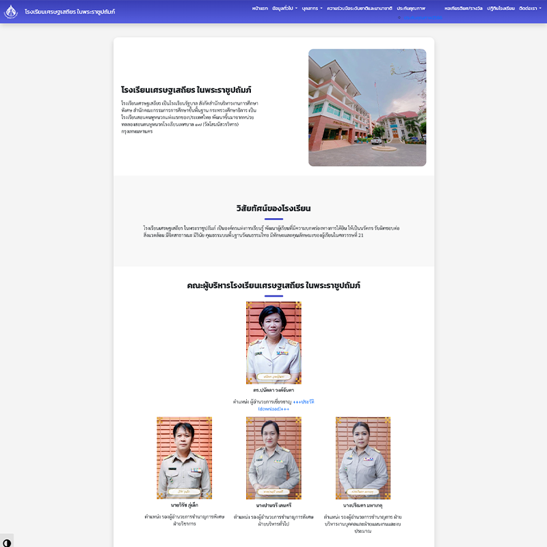Click the school emblem logo in the navbar

click(x=12, y=12)
